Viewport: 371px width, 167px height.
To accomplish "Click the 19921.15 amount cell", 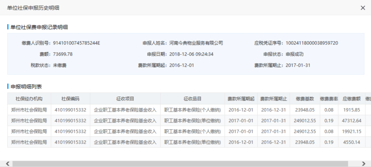I will coord(351,131).
